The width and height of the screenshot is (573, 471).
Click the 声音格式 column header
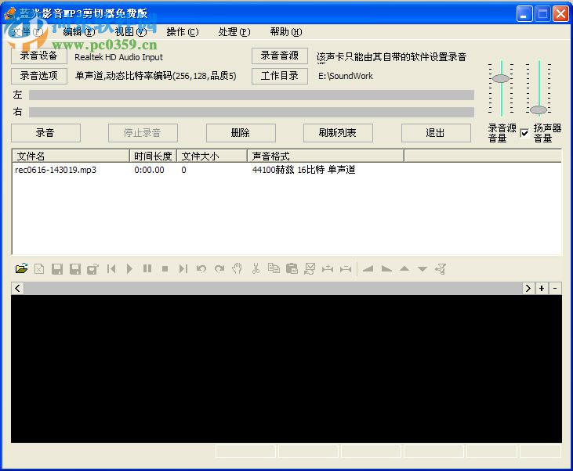tap(325, 156)
